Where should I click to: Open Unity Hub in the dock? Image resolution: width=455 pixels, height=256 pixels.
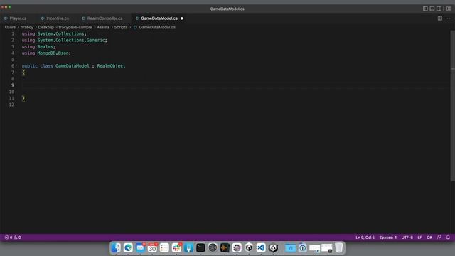[249, 248]
